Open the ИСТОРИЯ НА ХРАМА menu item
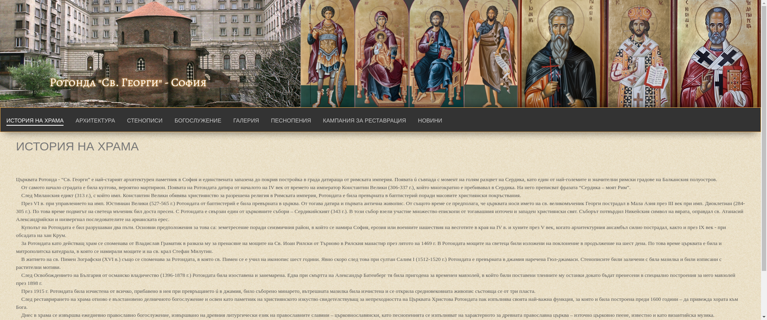Image resolution: width=767 pixels, height=320 pixels. [35, 120]
